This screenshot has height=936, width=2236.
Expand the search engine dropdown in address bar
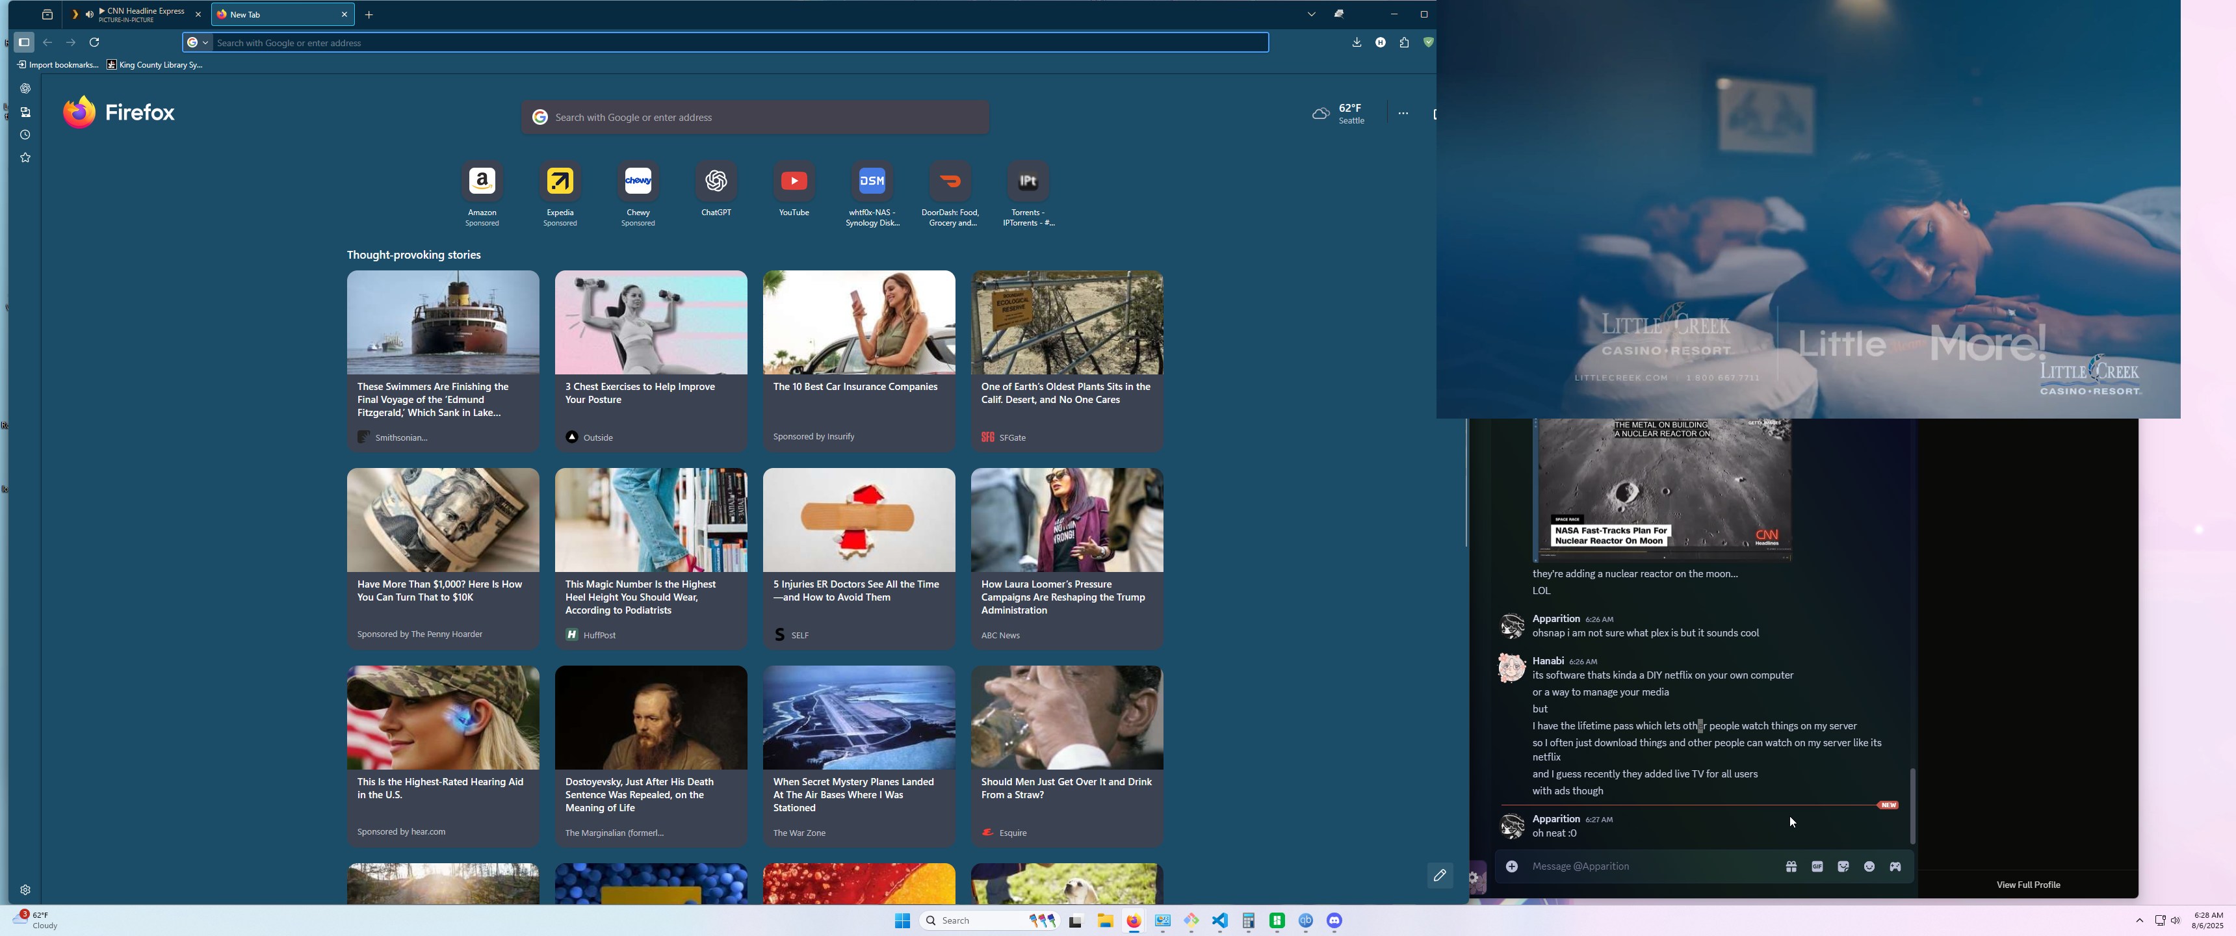tap(198, 42)
